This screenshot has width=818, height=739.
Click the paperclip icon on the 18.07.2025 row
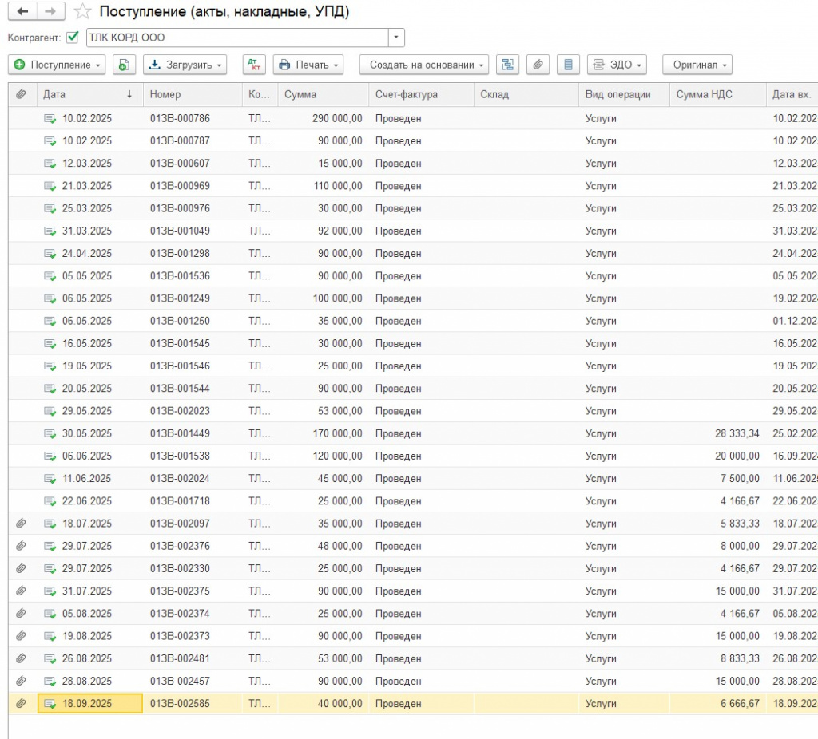(x=21, y=524)
